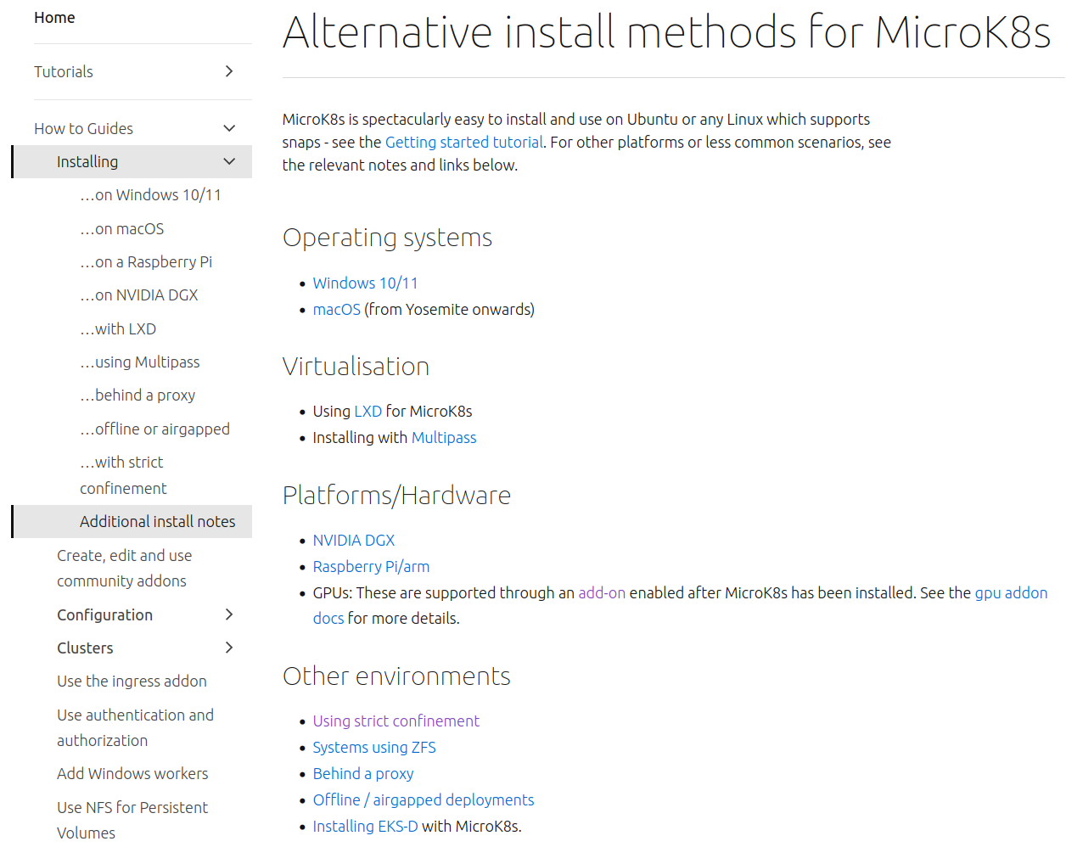The width and height of the screenshot is (1066, 847).
Task: Open the macOS installation link
Action: [336, 309]
